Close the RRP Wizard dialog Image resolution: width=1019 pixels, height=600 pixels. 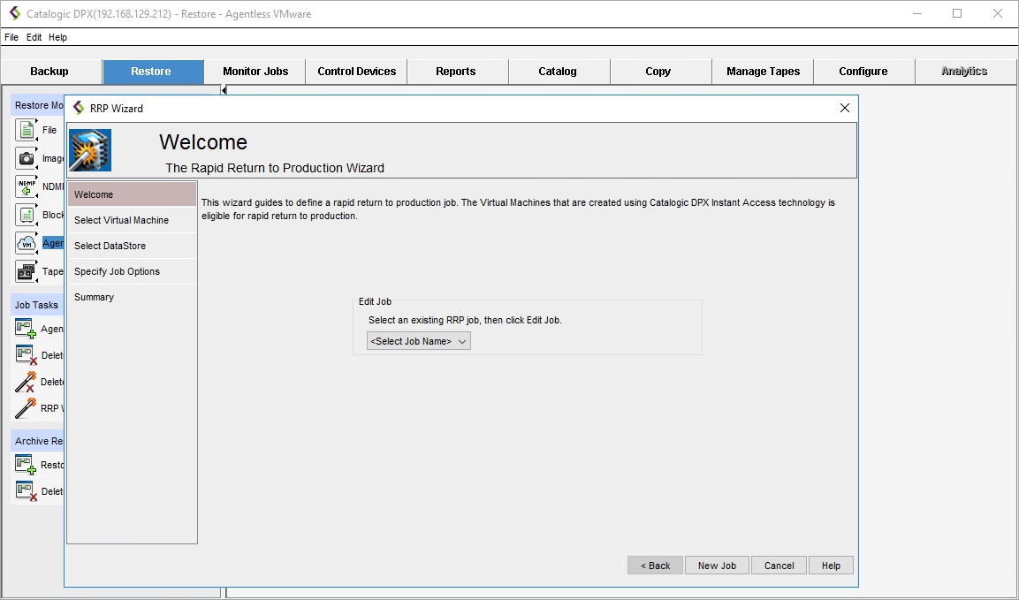click(844, 108)
